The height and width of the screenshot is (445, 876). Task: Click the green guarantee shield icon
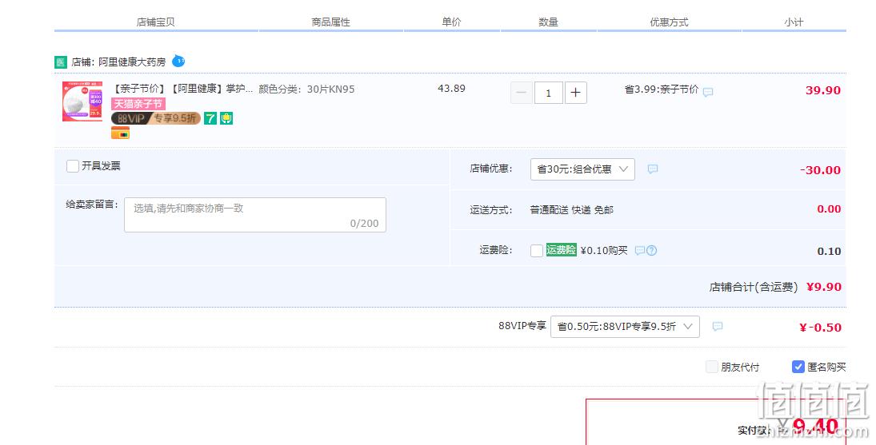(226, 118)
